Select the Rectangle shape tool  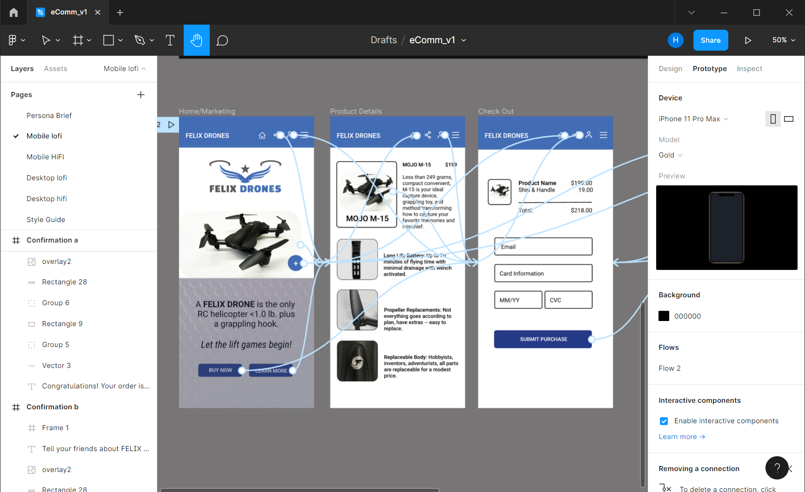pos(108,40)
